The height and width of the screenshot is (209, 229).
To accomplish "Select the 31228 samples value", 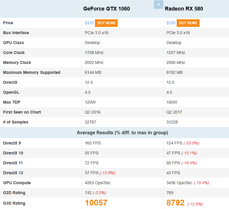I will click(x=172, y=122).
